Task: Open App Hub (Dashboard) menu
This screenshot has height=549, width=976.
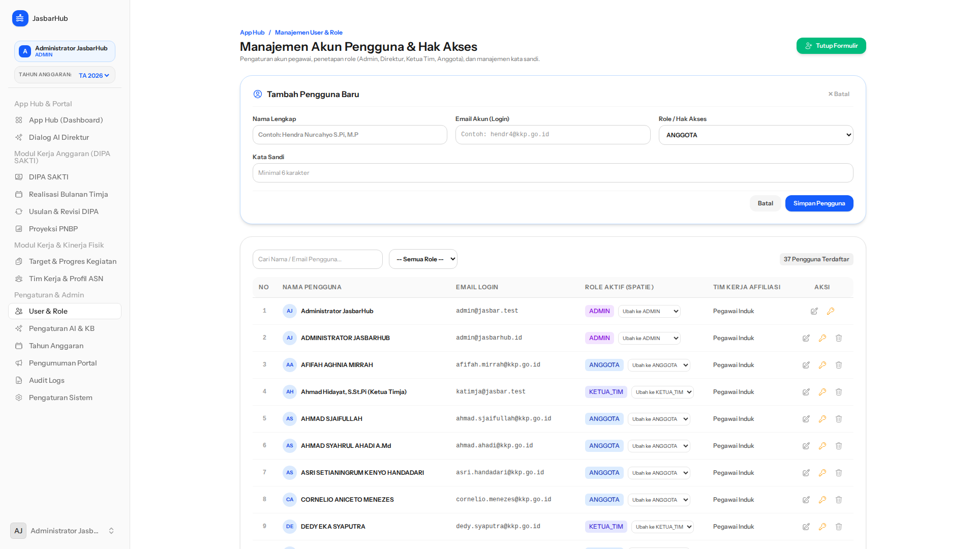Action: [65, 120]
